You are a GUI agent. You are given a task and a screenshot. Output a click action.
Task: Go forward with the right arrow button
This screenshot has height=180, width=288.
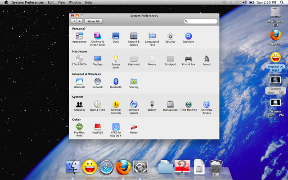(80, 21)
